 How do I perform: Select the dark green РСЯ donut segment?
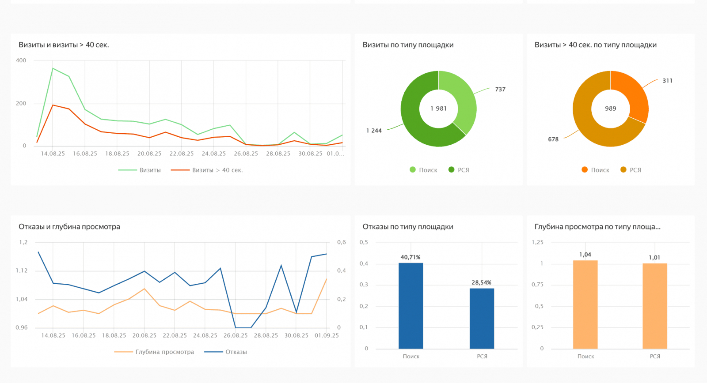[415, 124]
